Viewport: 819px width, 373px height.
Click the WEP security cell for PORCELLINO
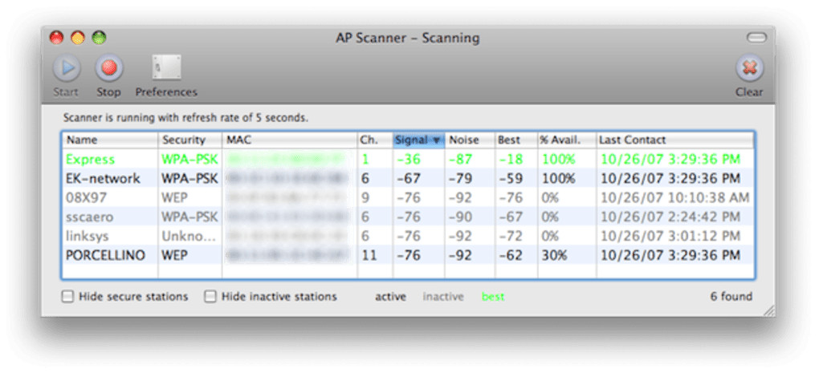click(x=174, y=256)
